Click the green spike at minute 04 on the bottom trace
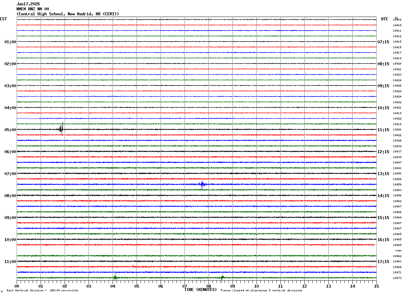The height and width of the screenshot is (295, 403). pos(115,277)
